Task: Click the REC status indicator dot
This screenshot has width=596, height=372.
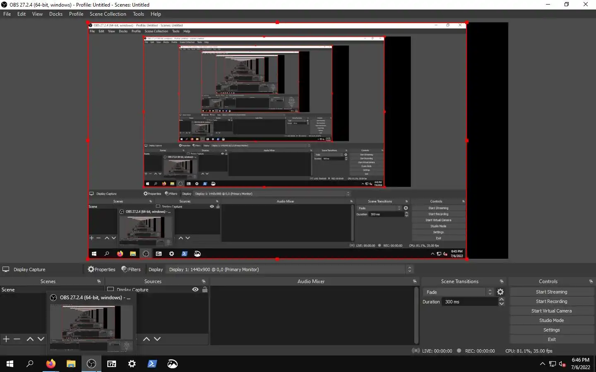Action: (x=459, y=351)
